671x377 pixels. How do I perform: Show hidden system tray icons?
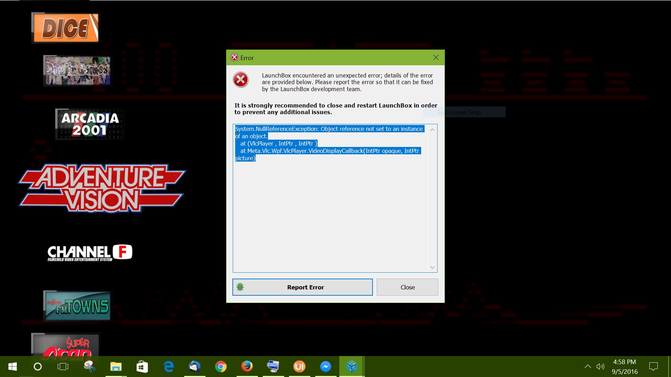[587, 367]
